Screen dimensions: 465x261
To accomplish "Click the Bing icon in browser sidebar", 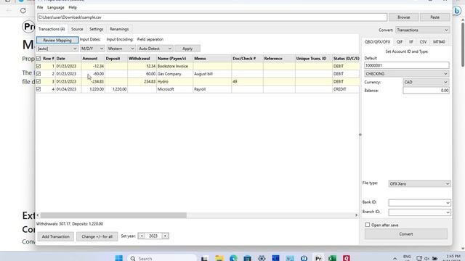I will click(x=457, y=11).
